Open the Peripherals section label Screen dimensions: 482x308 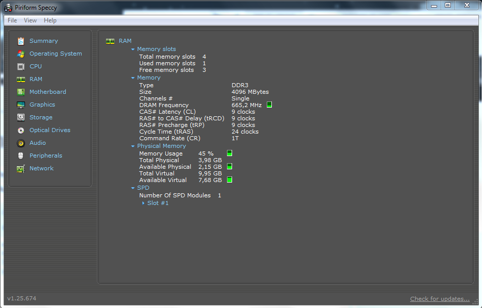pos(46,156)
